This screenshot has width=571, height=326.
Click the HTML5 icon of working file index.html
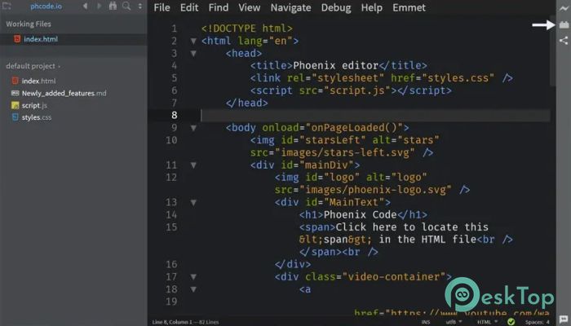coord(17,39)
